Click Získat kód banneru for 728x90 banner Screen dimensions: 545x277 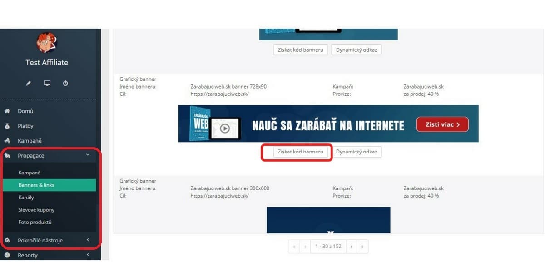click(300, 152)
